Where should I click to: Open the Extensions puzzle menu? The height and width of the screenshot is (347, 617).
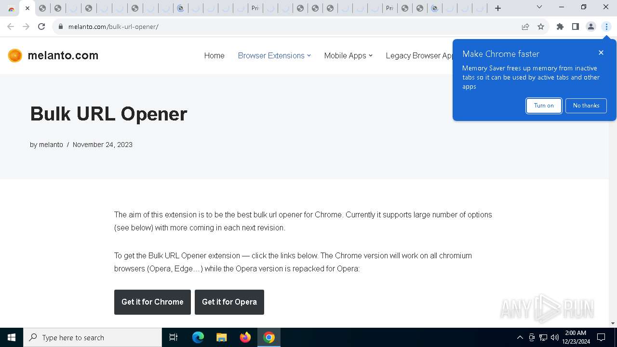pyautogui.click(x=560, y=27)
